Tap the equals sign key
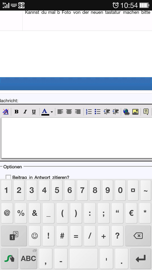 tap(76, 236)
